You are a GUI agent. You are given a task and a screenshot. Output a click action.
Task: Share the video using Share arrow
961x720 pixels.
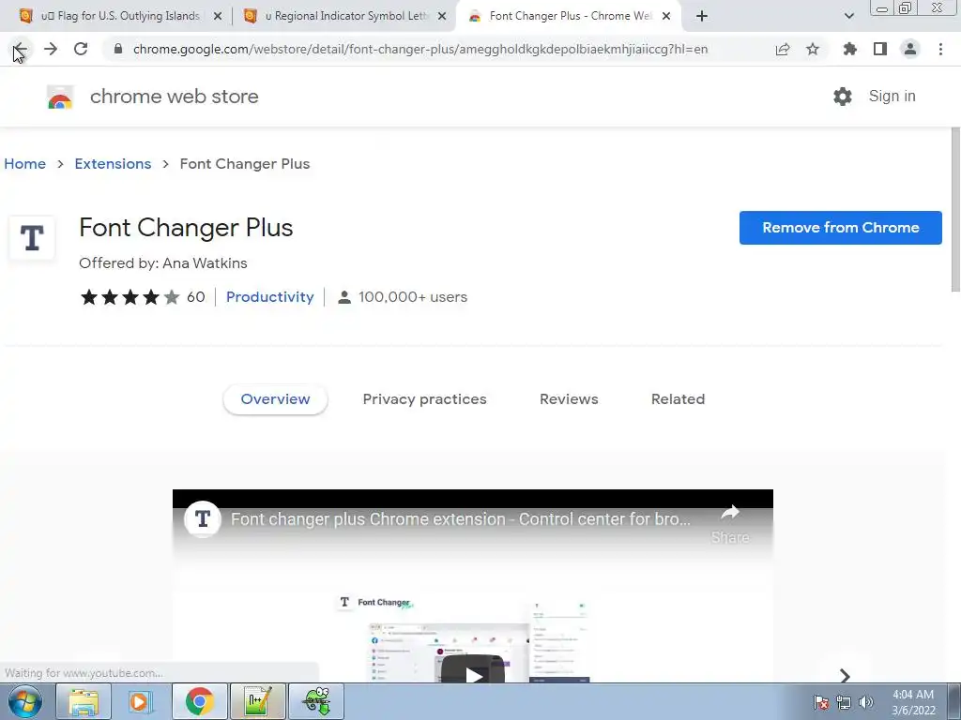pos(730,523)
